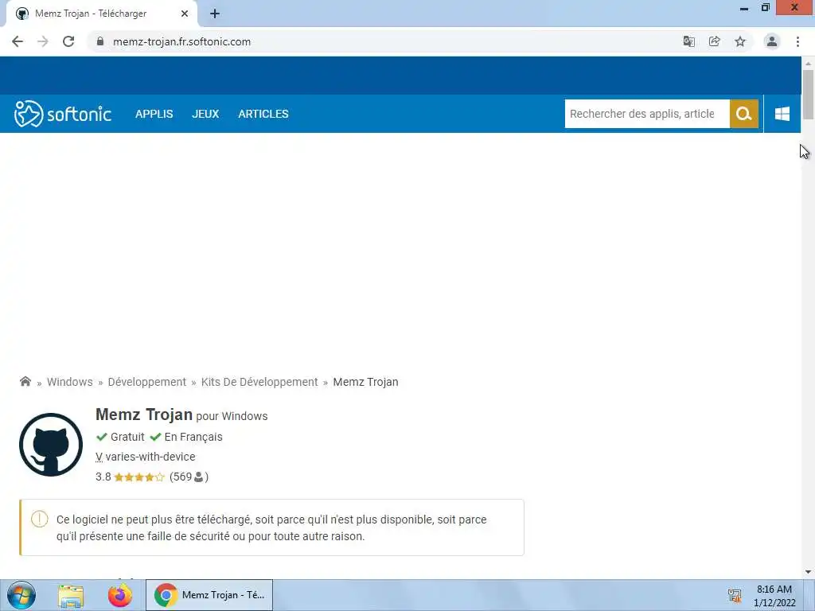The width and height of the screenshot is (815, 611).
Task: Open the Windows platform selector icon
Action: click(782, 114)
